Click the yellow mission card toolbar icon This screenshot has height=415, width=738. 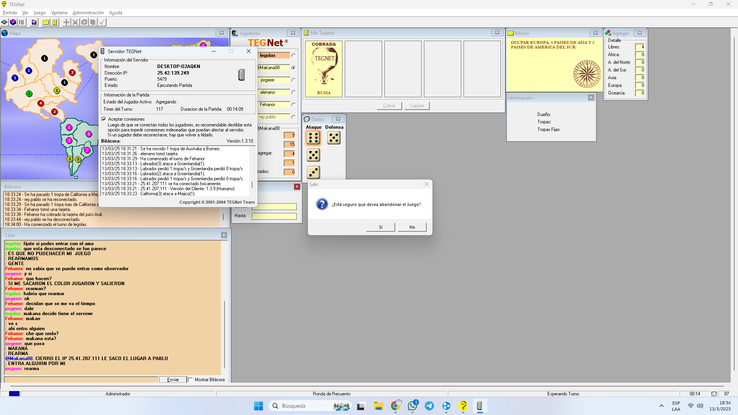(x=46, y=22)
